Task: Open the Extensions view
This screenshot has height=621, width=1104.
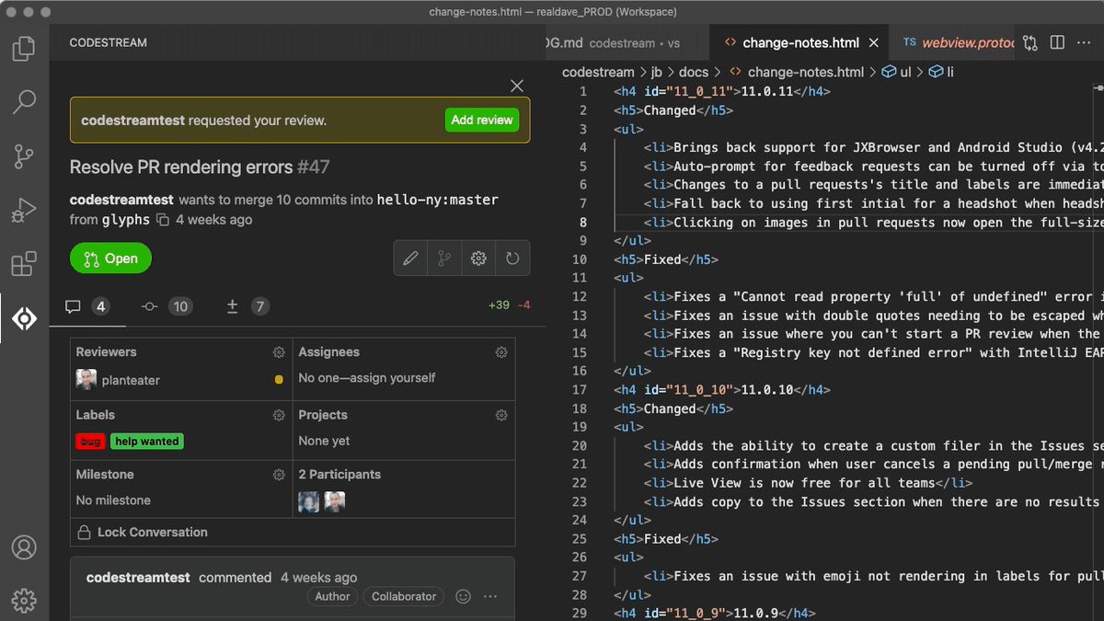Action: [x=24, y=265]
